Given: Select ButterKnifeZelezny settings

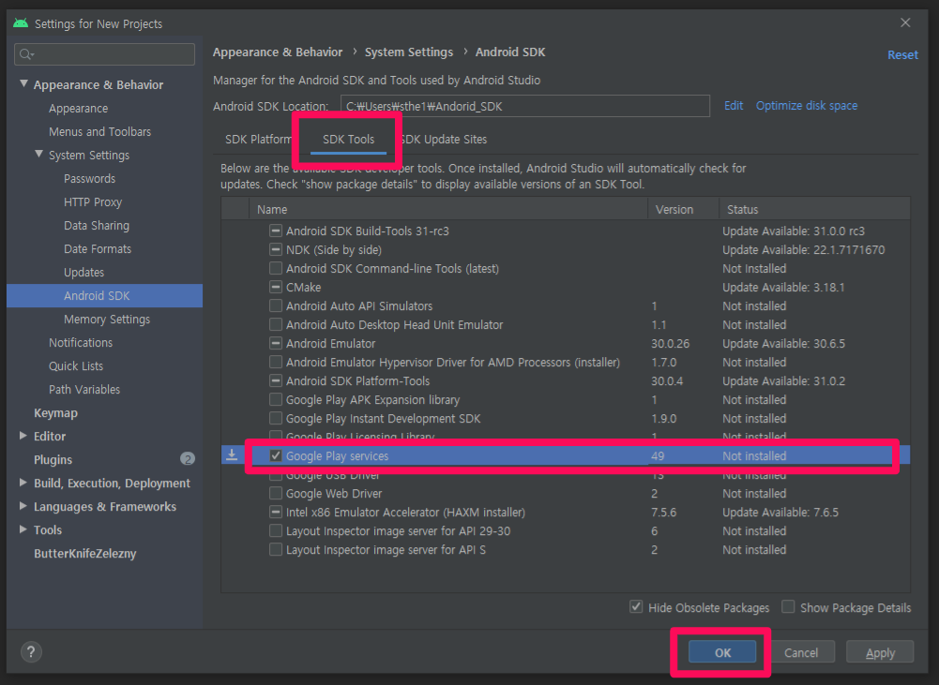Looking at the screenshot, I should pyautogui.click(x=85, y=554).
